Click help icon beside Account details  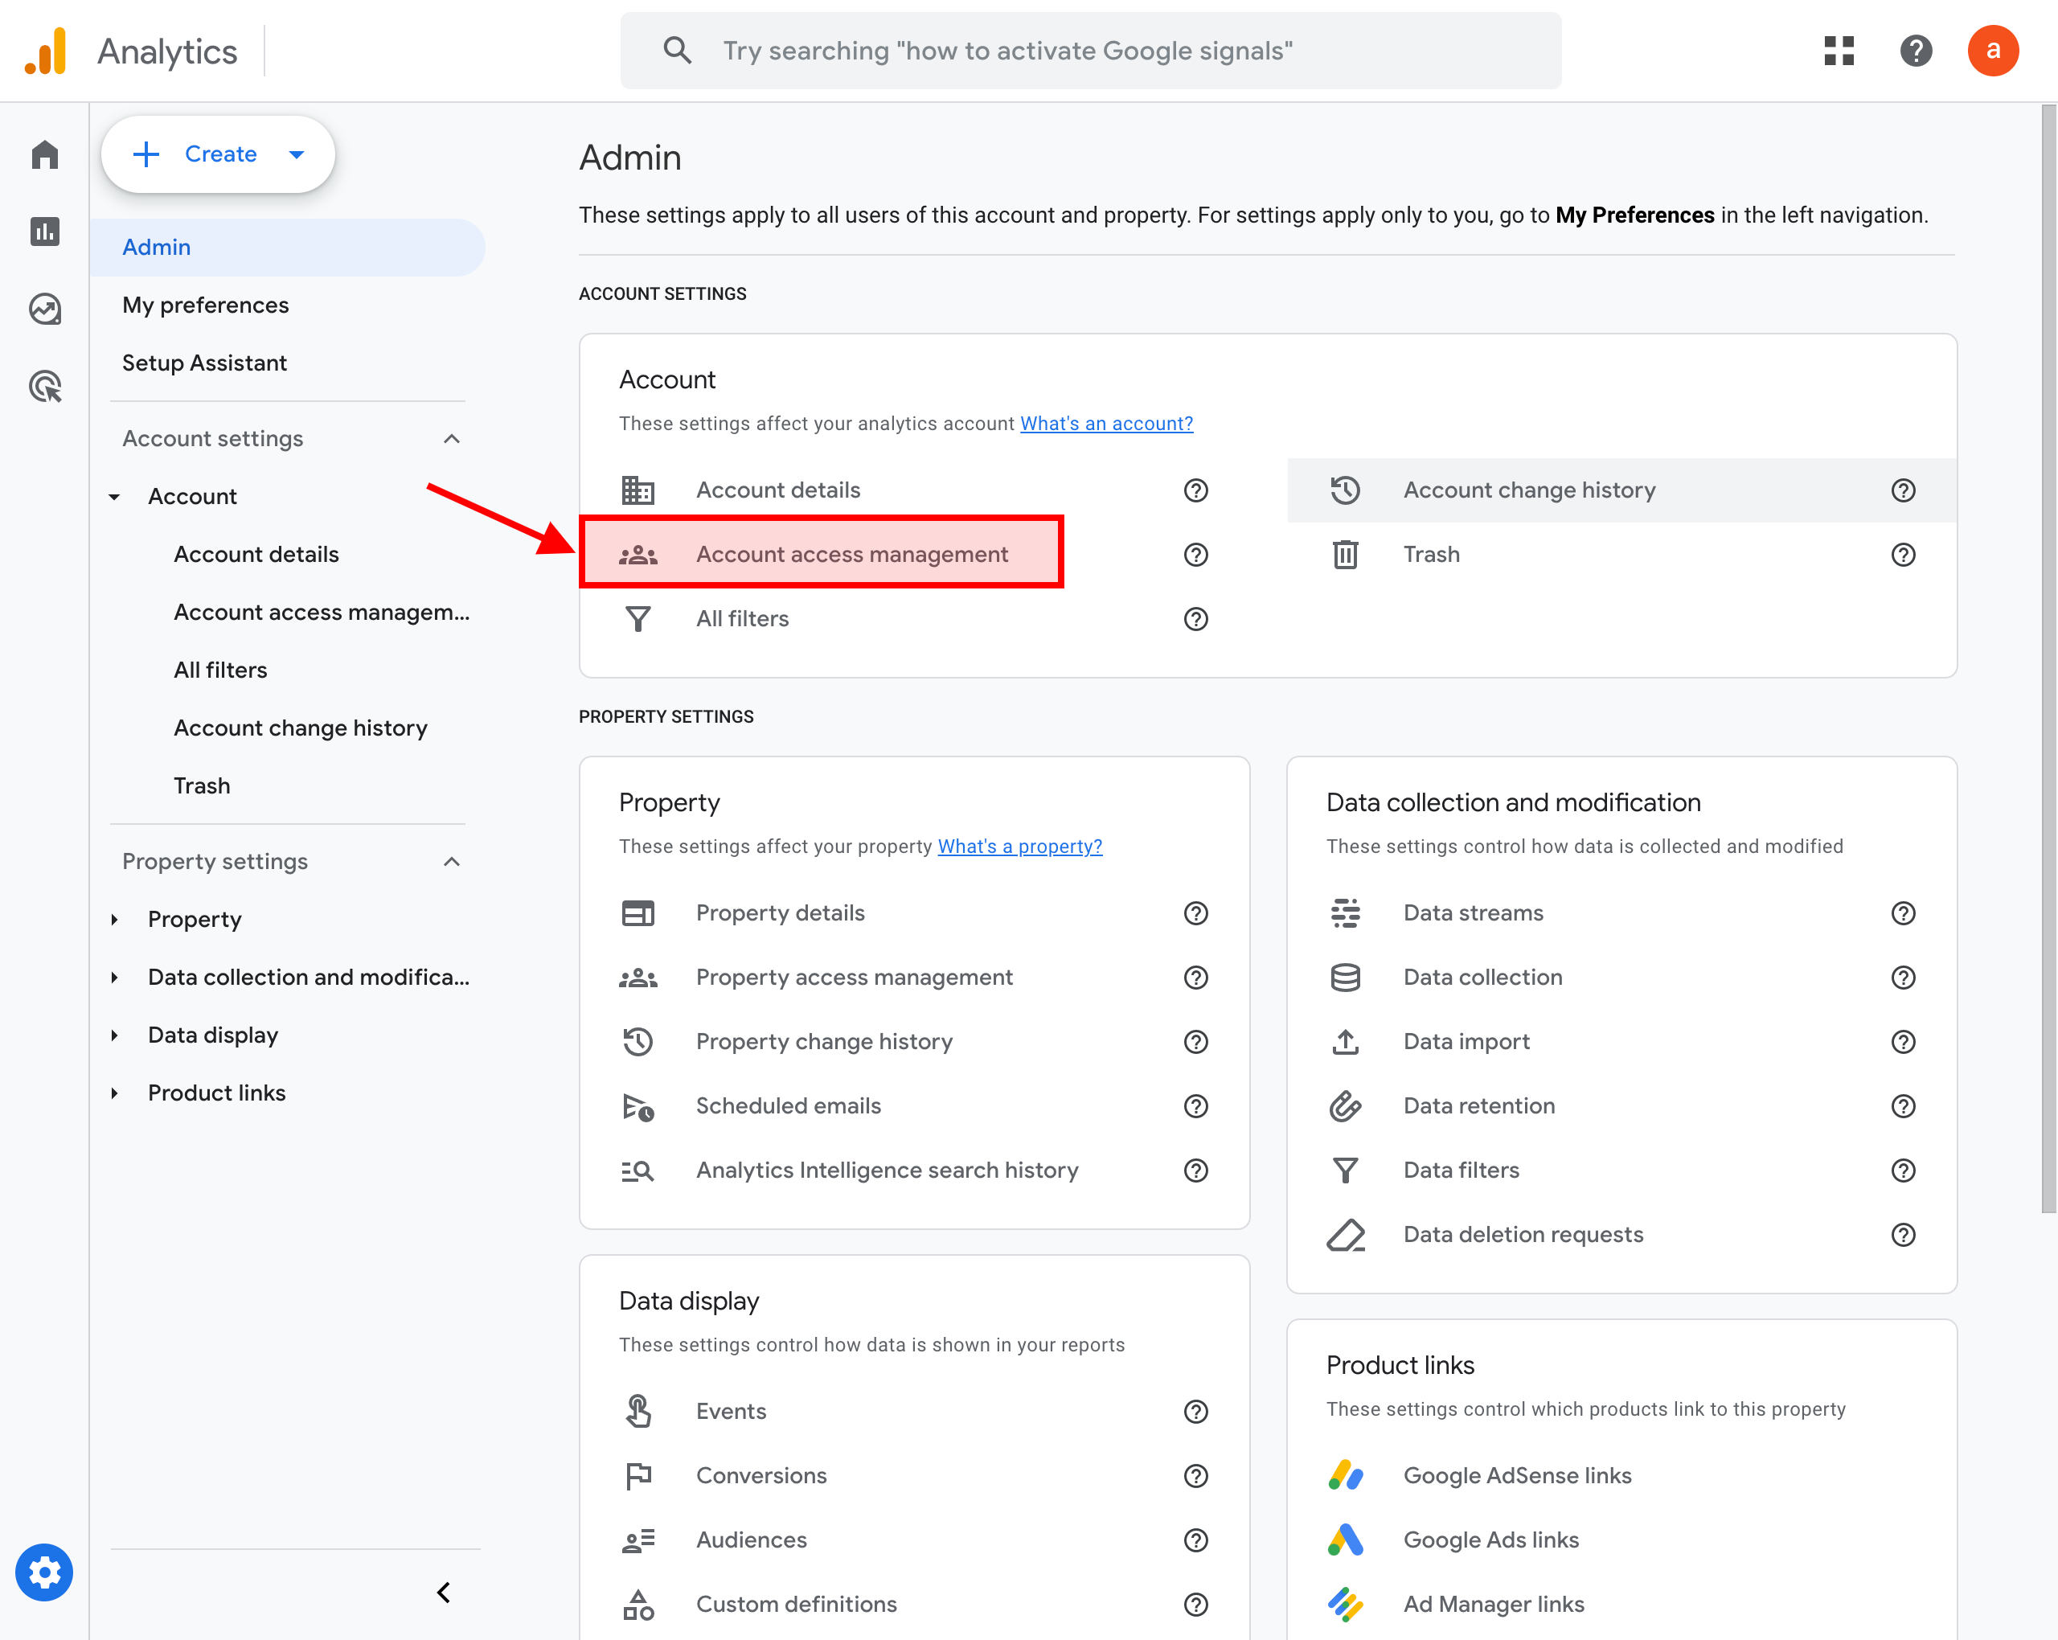pyautogui.click(x=1196, y=490)
